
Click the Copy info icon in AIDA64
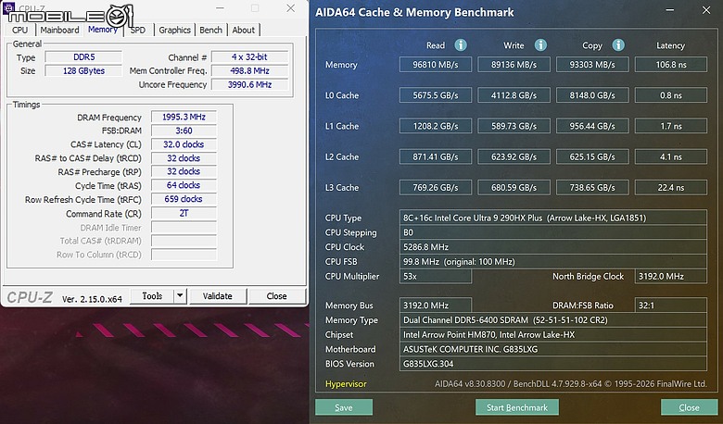(x=618, y=45)
